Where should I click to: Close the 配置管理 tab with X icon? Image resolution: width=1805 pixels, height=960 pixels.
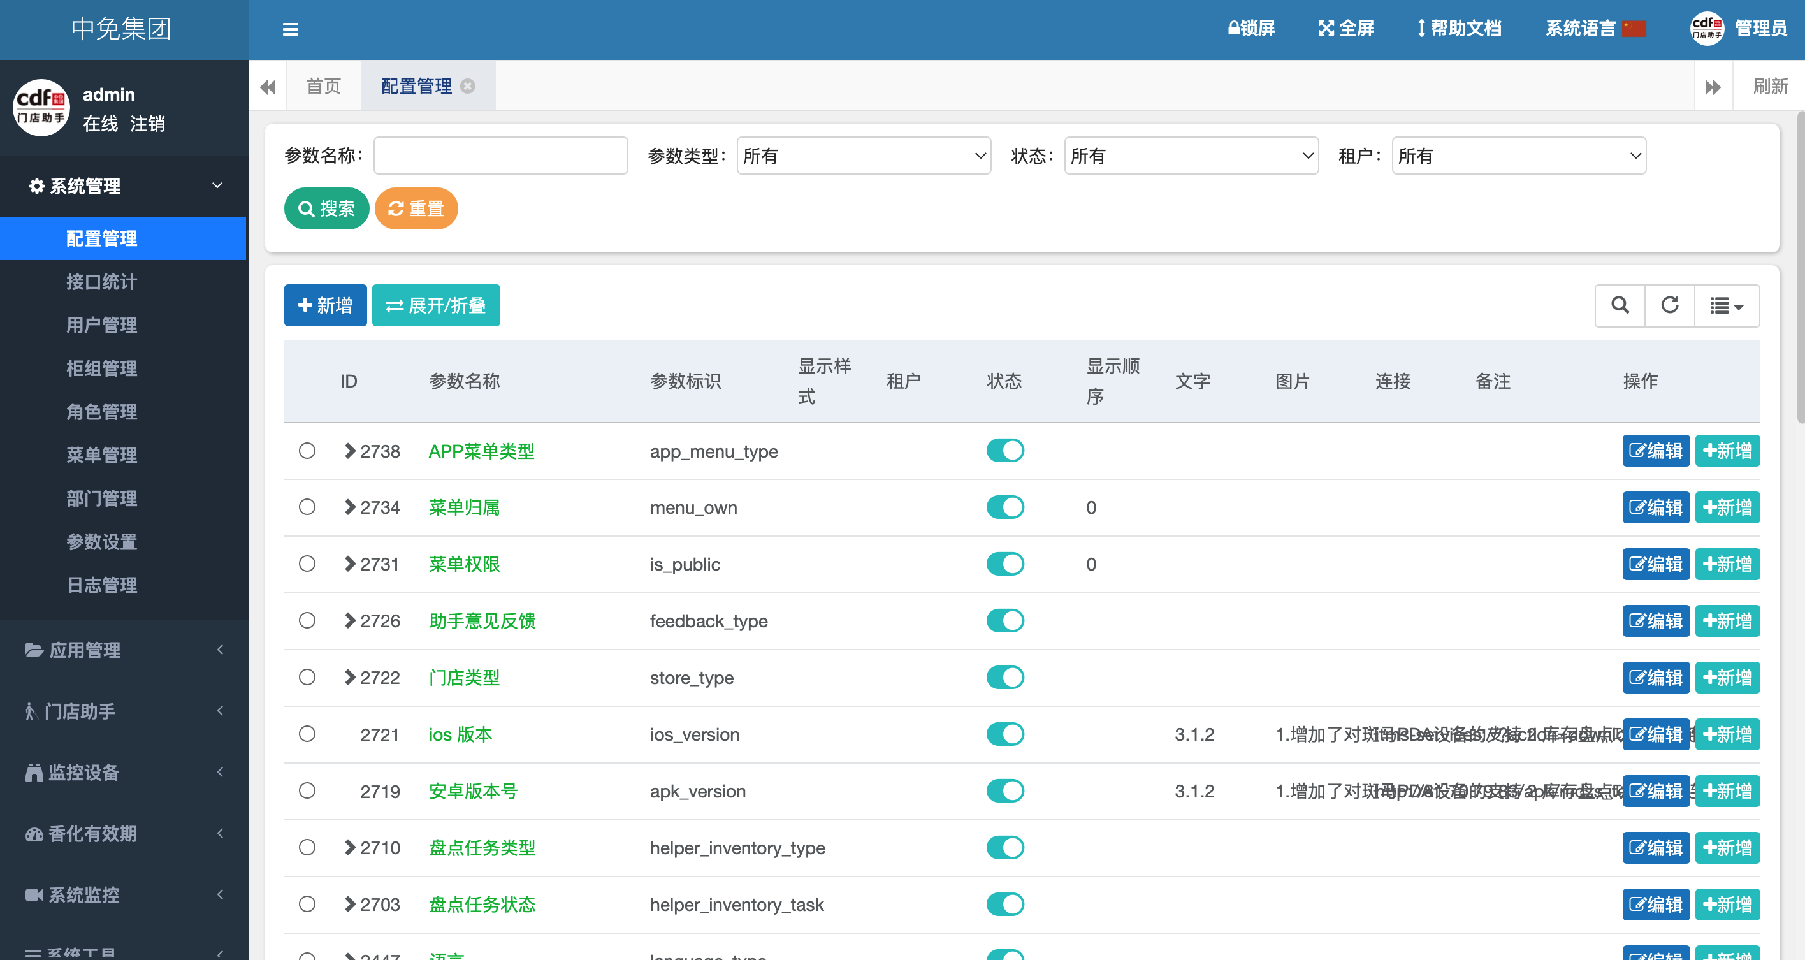pyautogui.click(x=468, y=86)
